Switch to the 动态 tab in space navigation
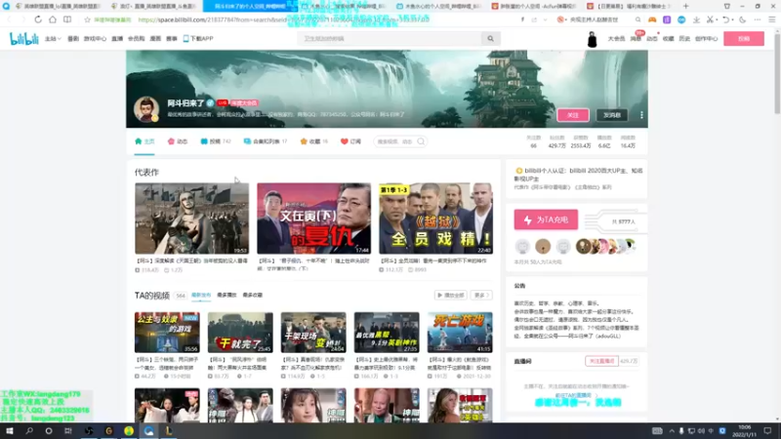The image size is (781, 439). coord(178,141)
